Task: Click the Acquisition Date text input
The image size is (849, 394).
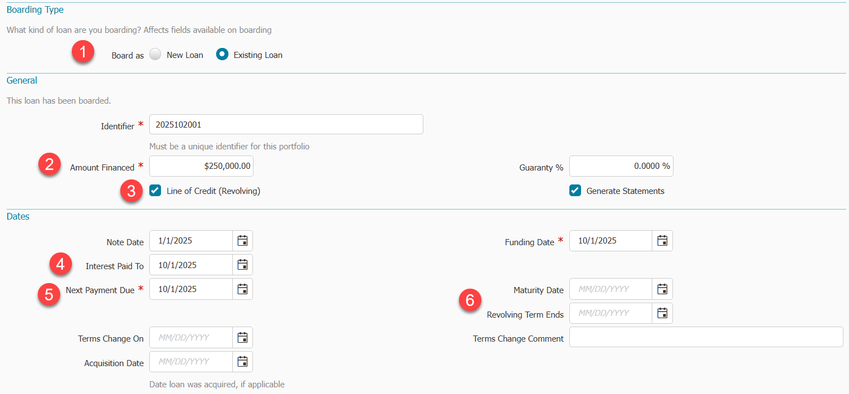Action: [191, 362]
